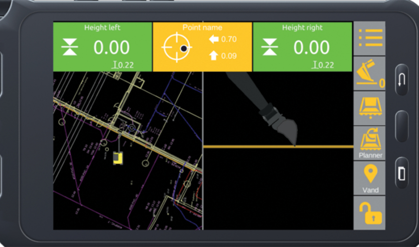This screenshot has width=419, height=247.
Task: Open the Planner tool
Action: click(370, 144)
